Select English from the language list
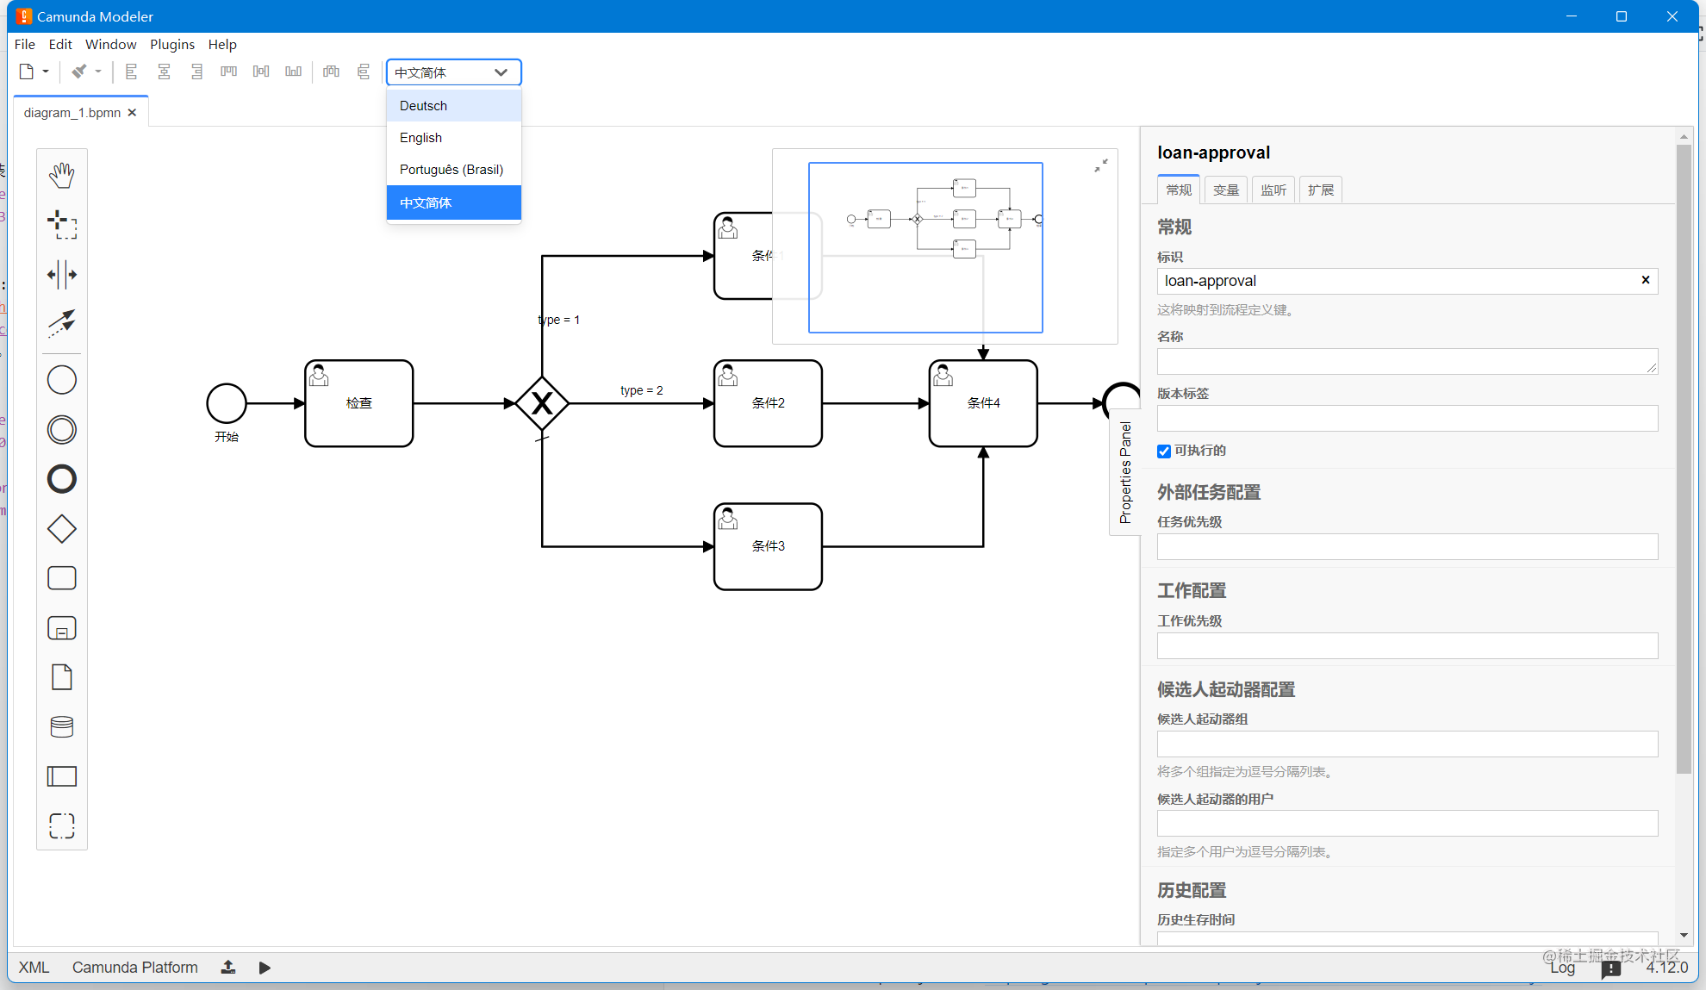Screen dimensions: 1706x990 click(420, 137)
